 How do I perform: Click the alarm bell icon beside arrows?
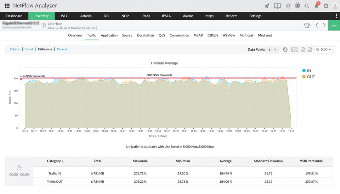[307, 26]
